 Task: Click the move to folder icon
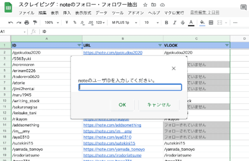tap(154, 5)
